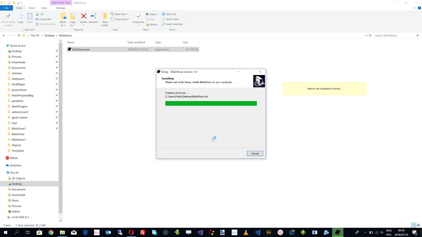This screenshot has width=422, height=237.
Task: Click the back arrow in File Explorer
Action: click(4, 36)
